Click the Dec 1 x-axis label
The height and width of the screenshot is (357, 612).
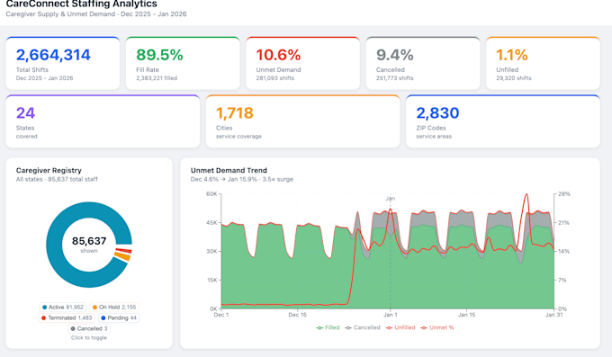(x=221, y=315)
